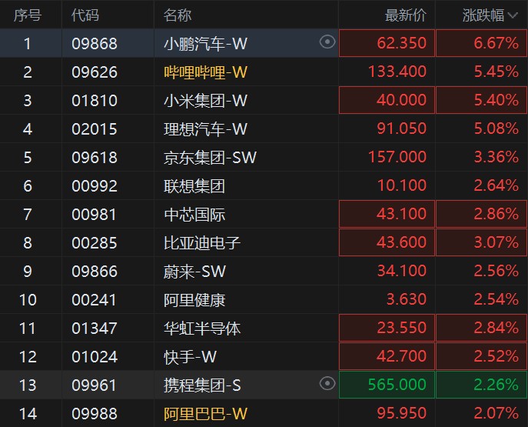Sort by the 最新价 column header
Screen dimensions: 528x427
(405, 15)
